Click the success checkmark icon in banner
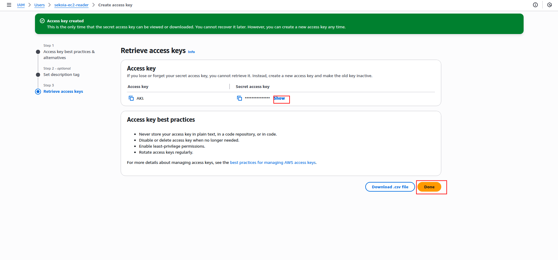Screen dimensions: 558x260 click(x=42, y=21)
